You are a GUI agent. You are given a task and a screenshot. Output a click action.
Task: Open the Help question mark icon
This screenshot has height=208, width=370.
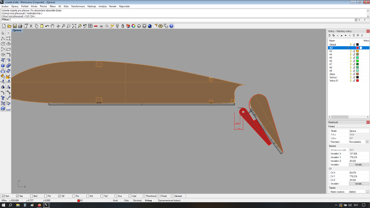click(x=171, y=26)
